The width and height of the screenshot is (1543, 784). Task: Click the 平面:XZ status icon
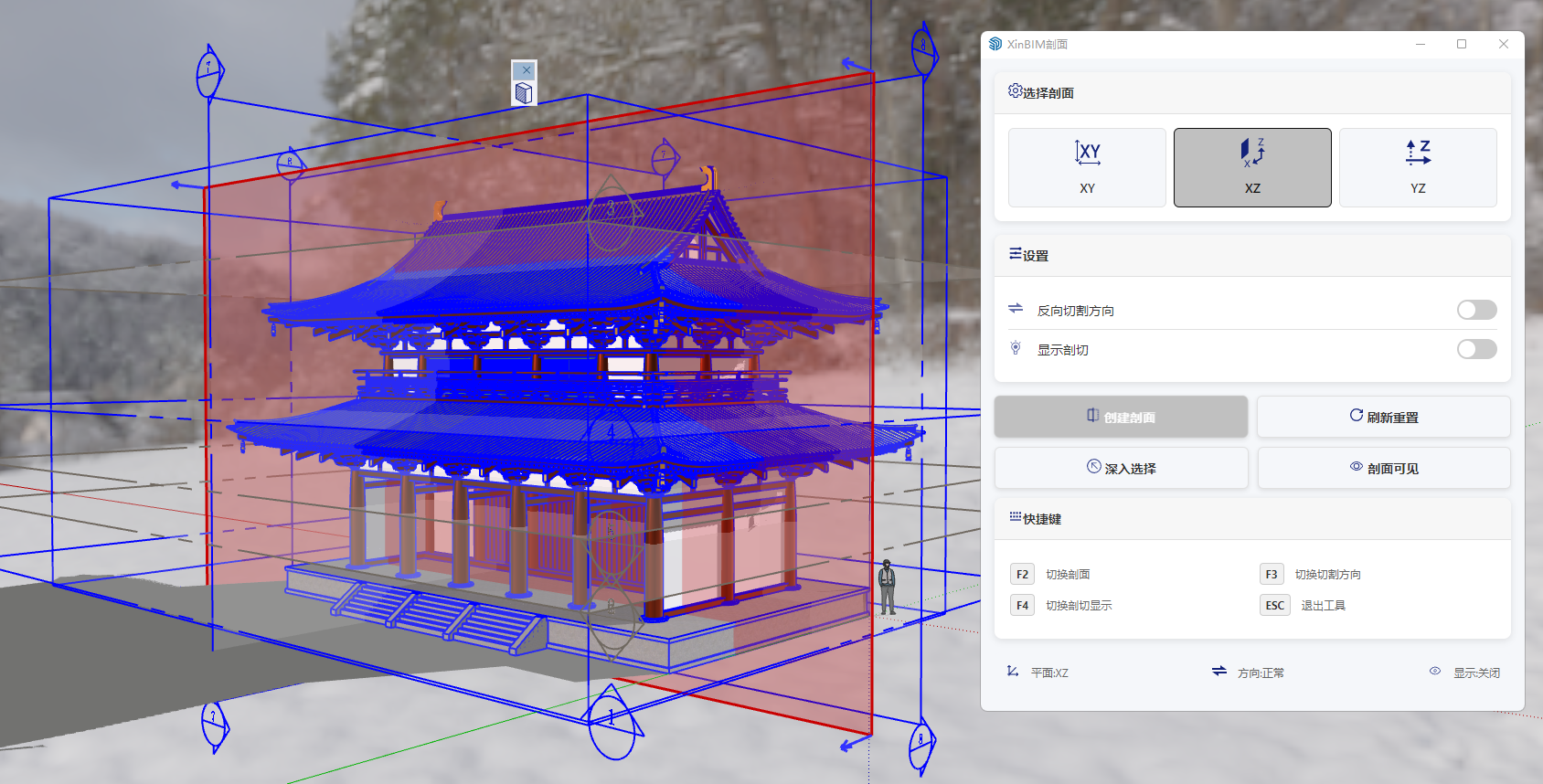1013,672
